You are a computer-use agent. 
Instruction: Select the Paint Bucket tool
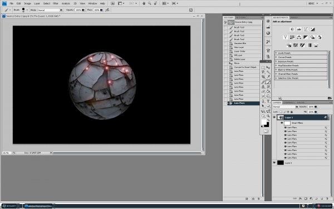[x=268, y=91]
